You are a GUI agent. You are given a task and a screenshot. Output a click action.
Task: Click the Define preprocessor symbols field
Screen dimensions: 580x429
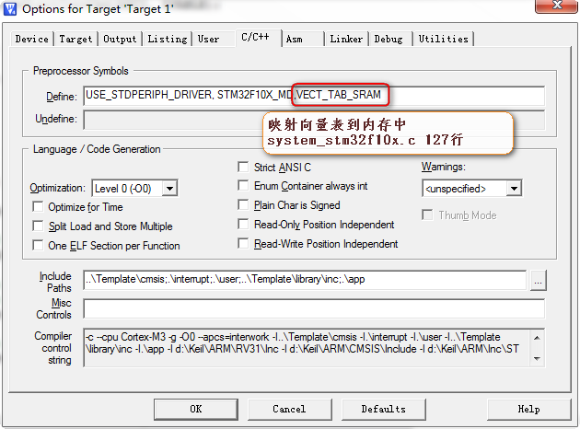[314, 96]
